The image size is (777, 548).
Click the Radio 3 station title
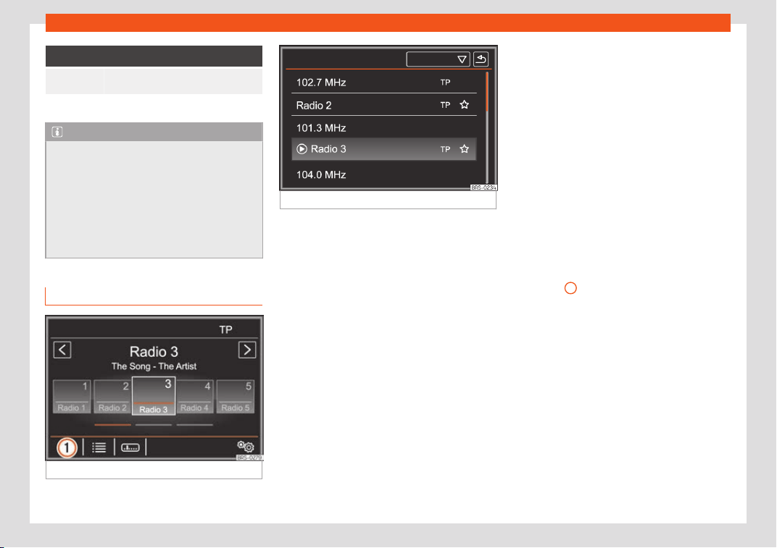tap(154, 352)
